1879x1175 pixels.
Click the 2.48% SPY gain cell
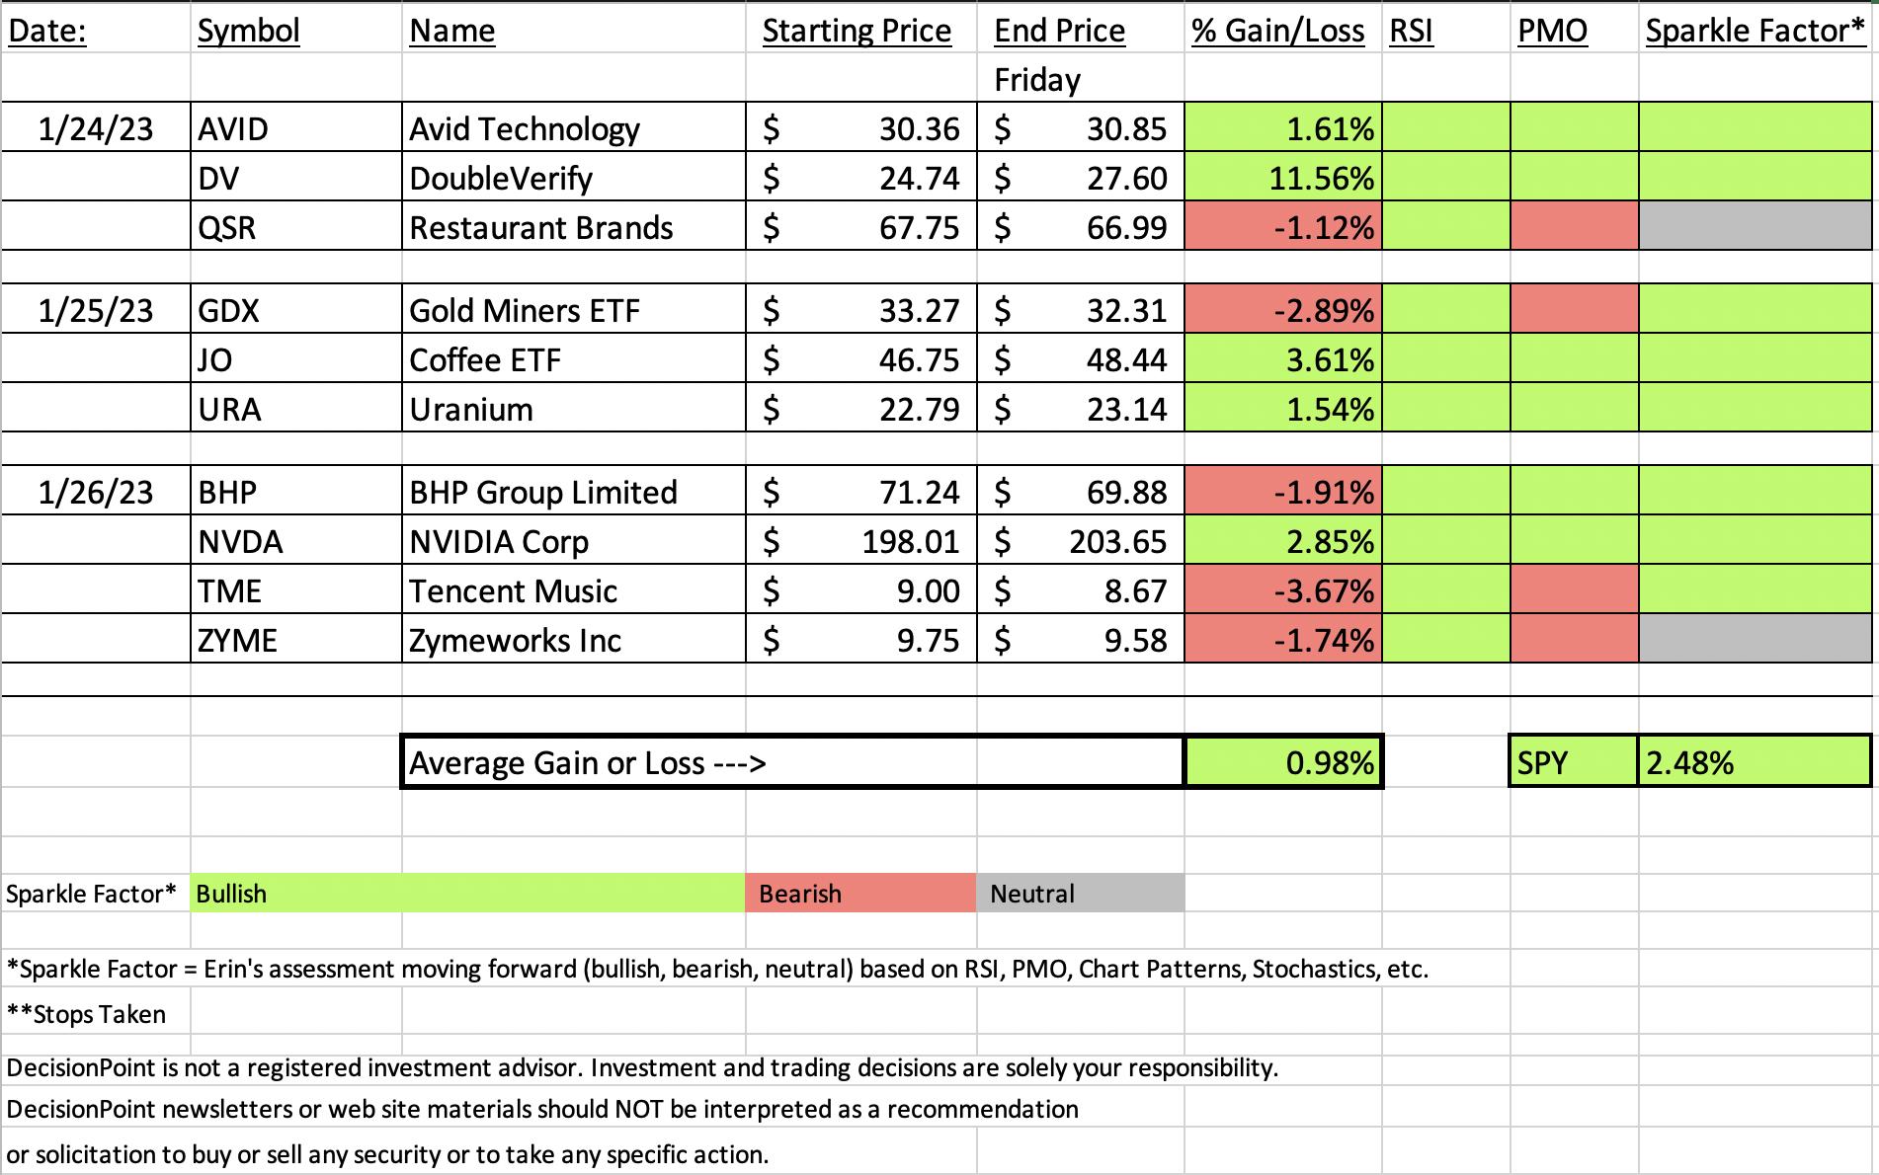tap(1755, 762)
